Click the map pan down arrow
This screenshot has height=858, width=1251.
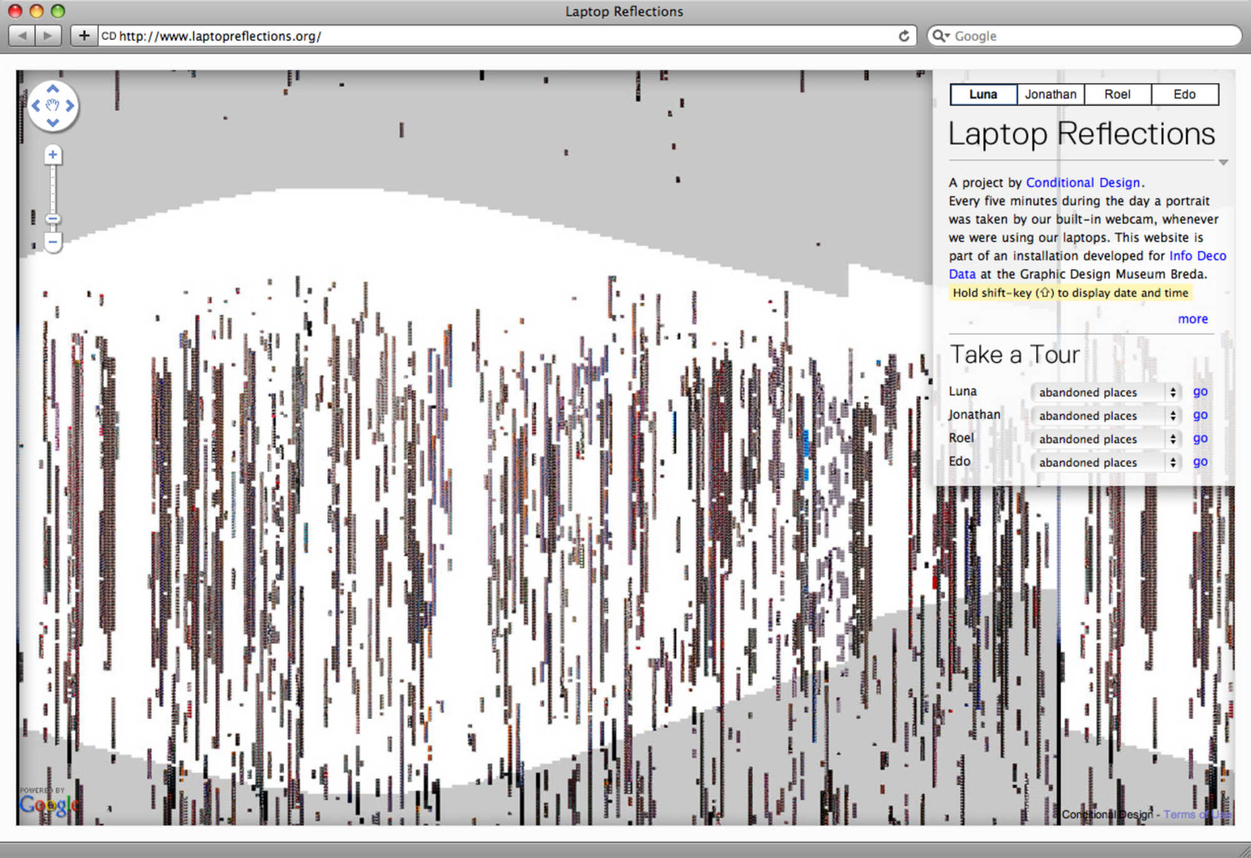point(53,123)
